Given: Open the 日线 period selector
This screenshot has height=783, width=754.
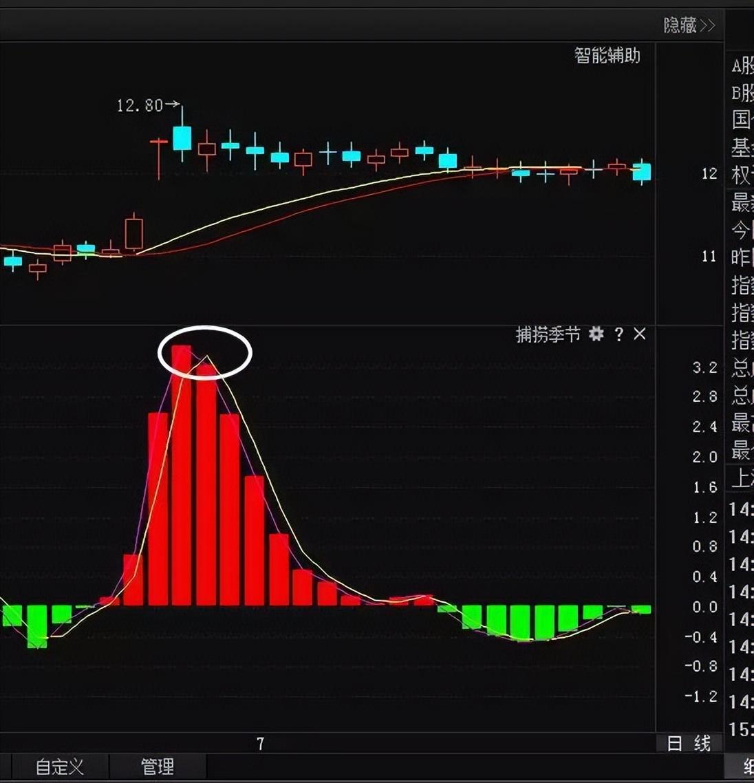Looking at the screenshot, I should click(689, 743).
